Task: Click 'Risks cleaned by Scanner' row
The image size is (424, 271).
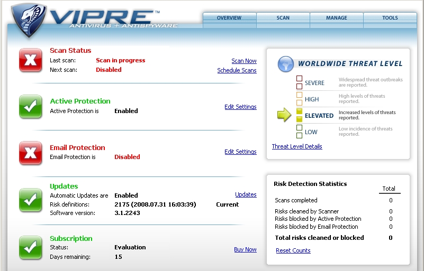Action: (333, 211)
